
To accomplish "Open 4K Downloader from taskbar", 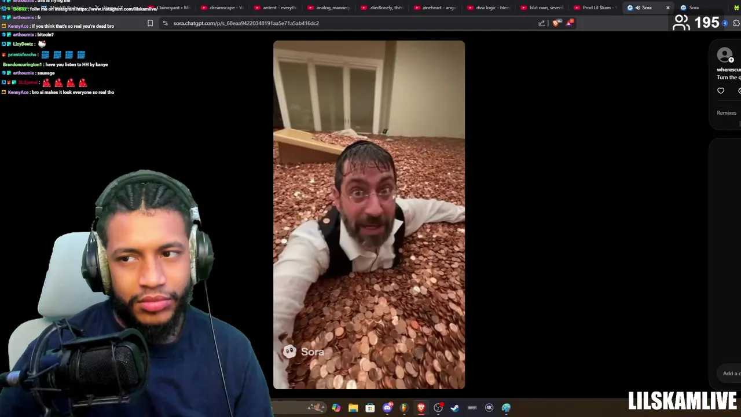I will [x=489, y=408].
